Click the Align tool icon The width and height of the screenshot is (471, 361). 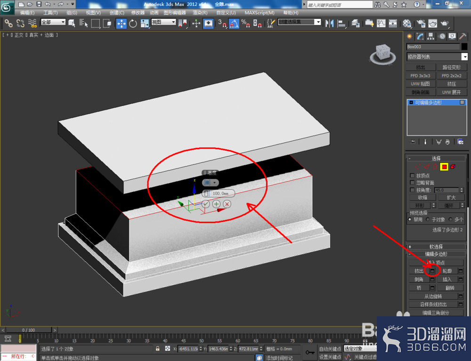(341, 23)
